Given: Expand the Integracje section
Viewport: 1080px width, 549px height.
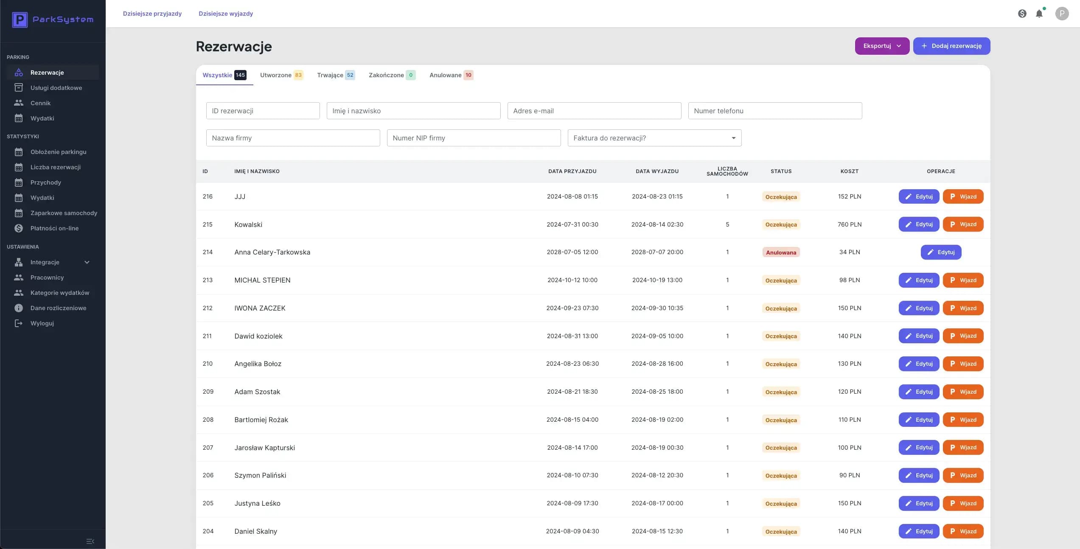Looking at the screenshot, I should (87, 262).
